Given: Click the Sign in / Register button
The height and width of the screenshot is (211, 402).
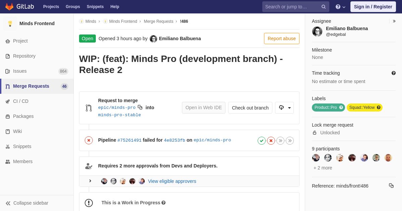Looking at the screenshot, I should [373, 7].
